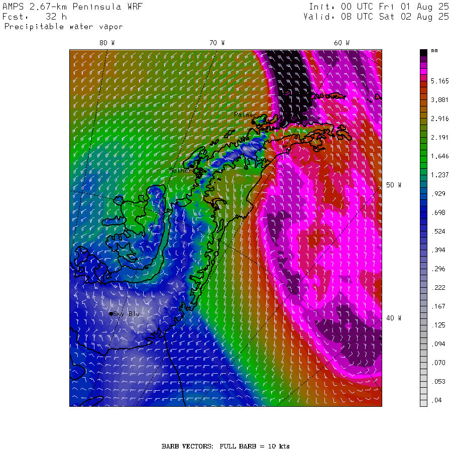Image resolution: width=452 pixels, height=452 pixels.
Task: Click the .094 colorbar value
Action: 439,344
